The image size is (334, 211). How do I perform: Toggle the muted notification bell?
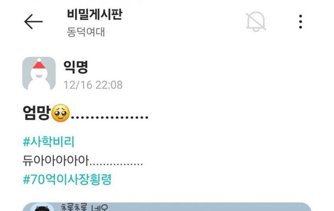256,21
